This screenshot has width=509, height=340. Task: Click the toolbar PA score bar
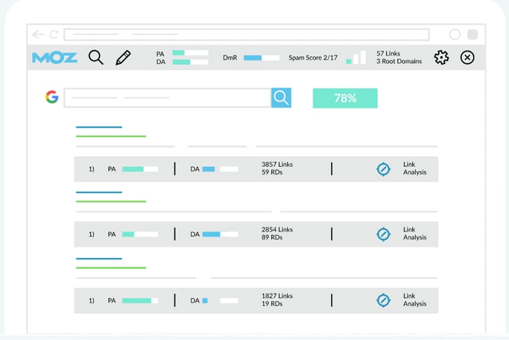coord(190,53)
